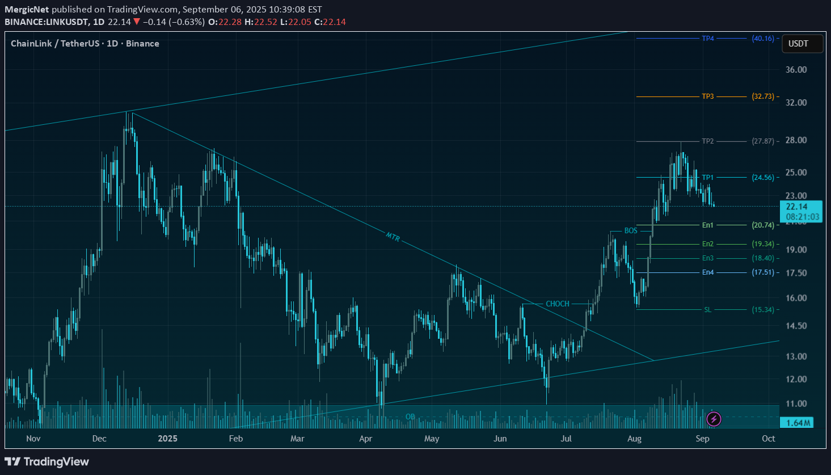The width and height of the screenshot is (831, 475).
Task: Click the USDT currency button
Action: tap(802, 44)
